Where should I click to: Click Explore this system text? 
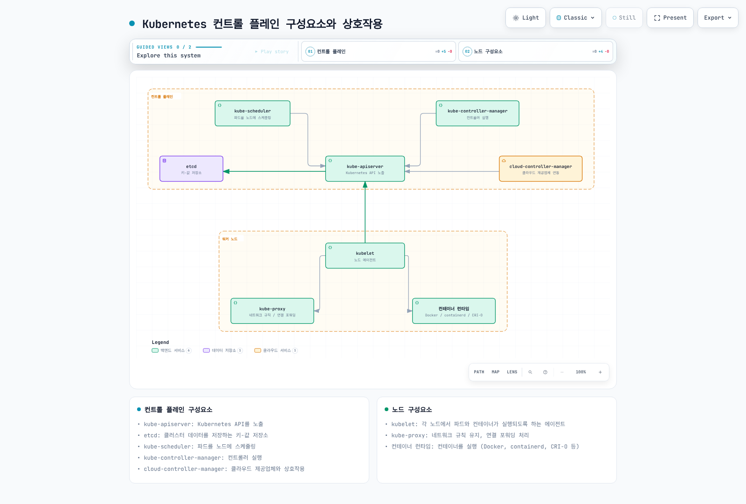[169, 56]
